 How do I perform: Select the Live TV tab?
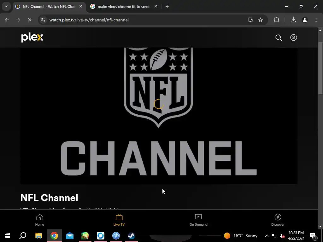pos(119,220)
